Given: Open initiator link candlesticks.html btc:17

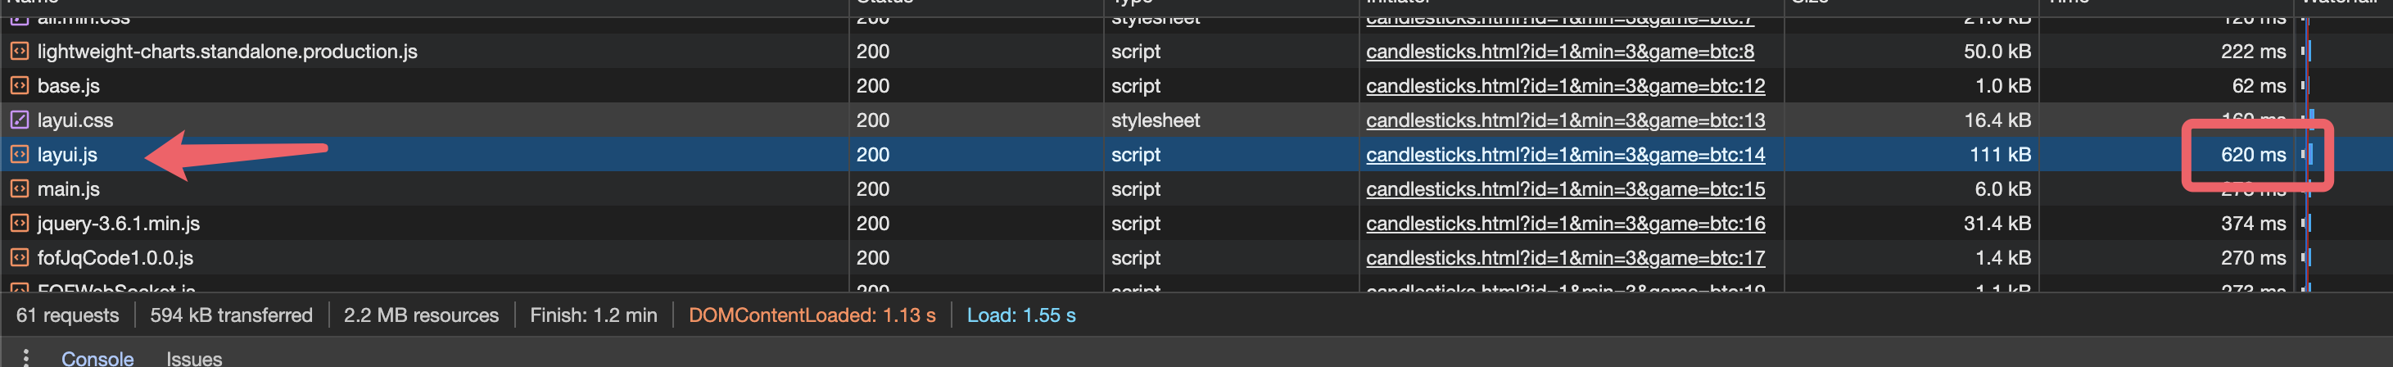Looking at the screenshot, I should pyautogui.click(x=1565, y=257).
